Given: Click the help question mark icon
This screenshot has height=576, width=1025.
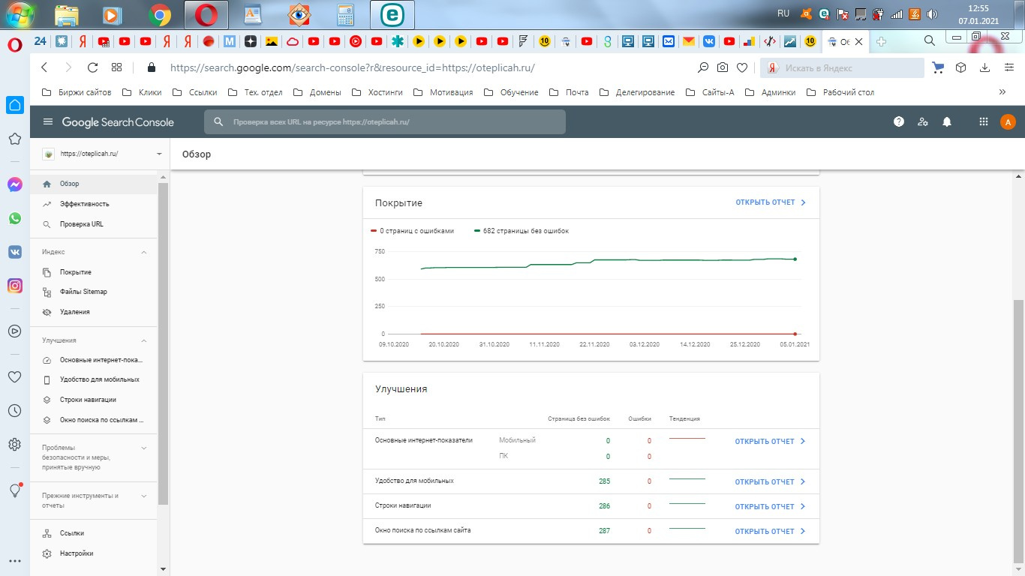Looking at the screenshot, I should coord(899,122).
